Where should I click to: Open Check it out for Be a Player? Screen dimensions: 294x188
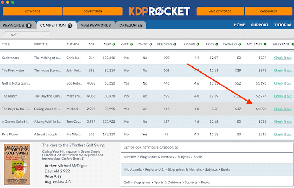pos(283,135)
